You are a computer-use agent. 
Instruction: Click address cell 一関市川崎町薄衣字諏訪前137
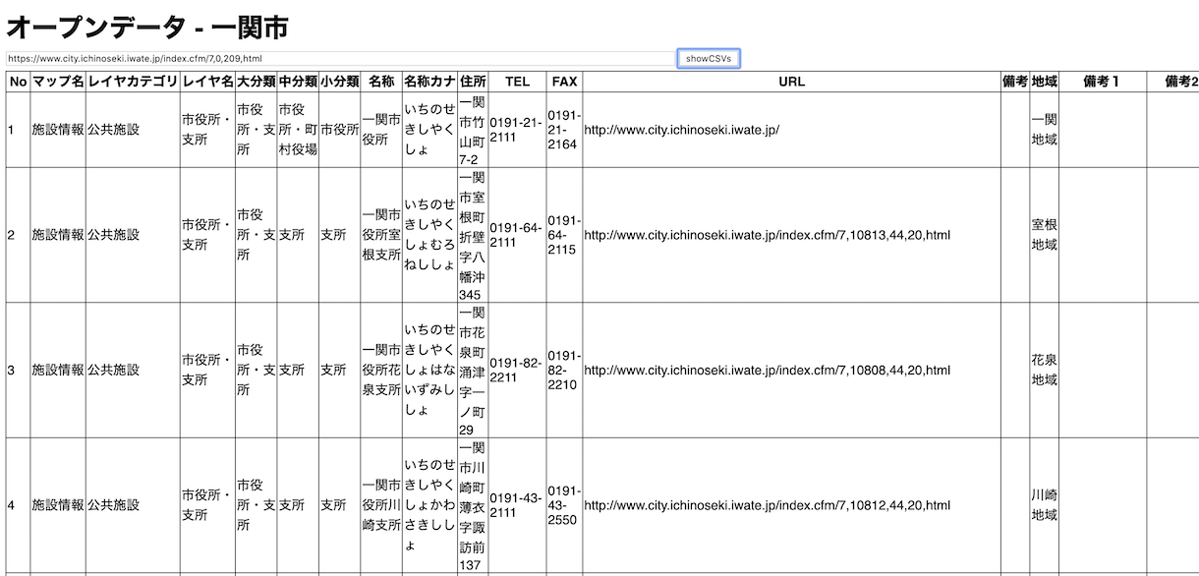[473, 505]
